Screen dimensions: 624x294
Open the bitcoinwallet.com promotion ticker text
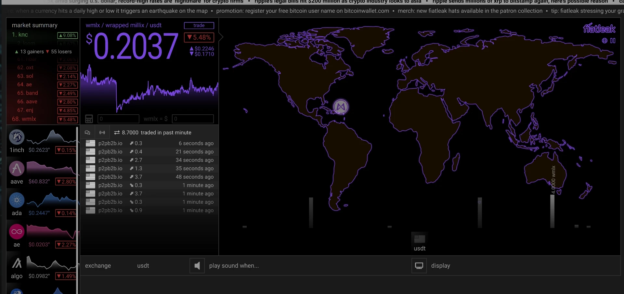pyautogui.click(x=303, y=11)
